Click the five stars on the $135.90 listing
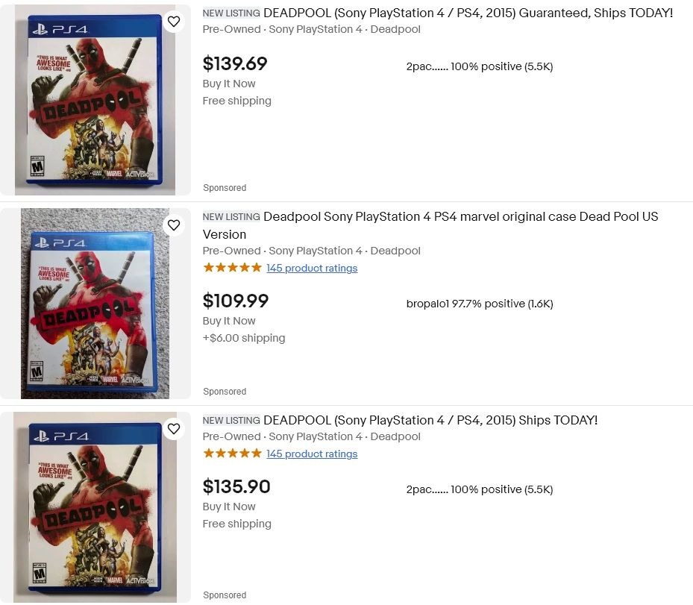This screenshot has height=605, width=693. pyautogui.click(x=232, y=454)
